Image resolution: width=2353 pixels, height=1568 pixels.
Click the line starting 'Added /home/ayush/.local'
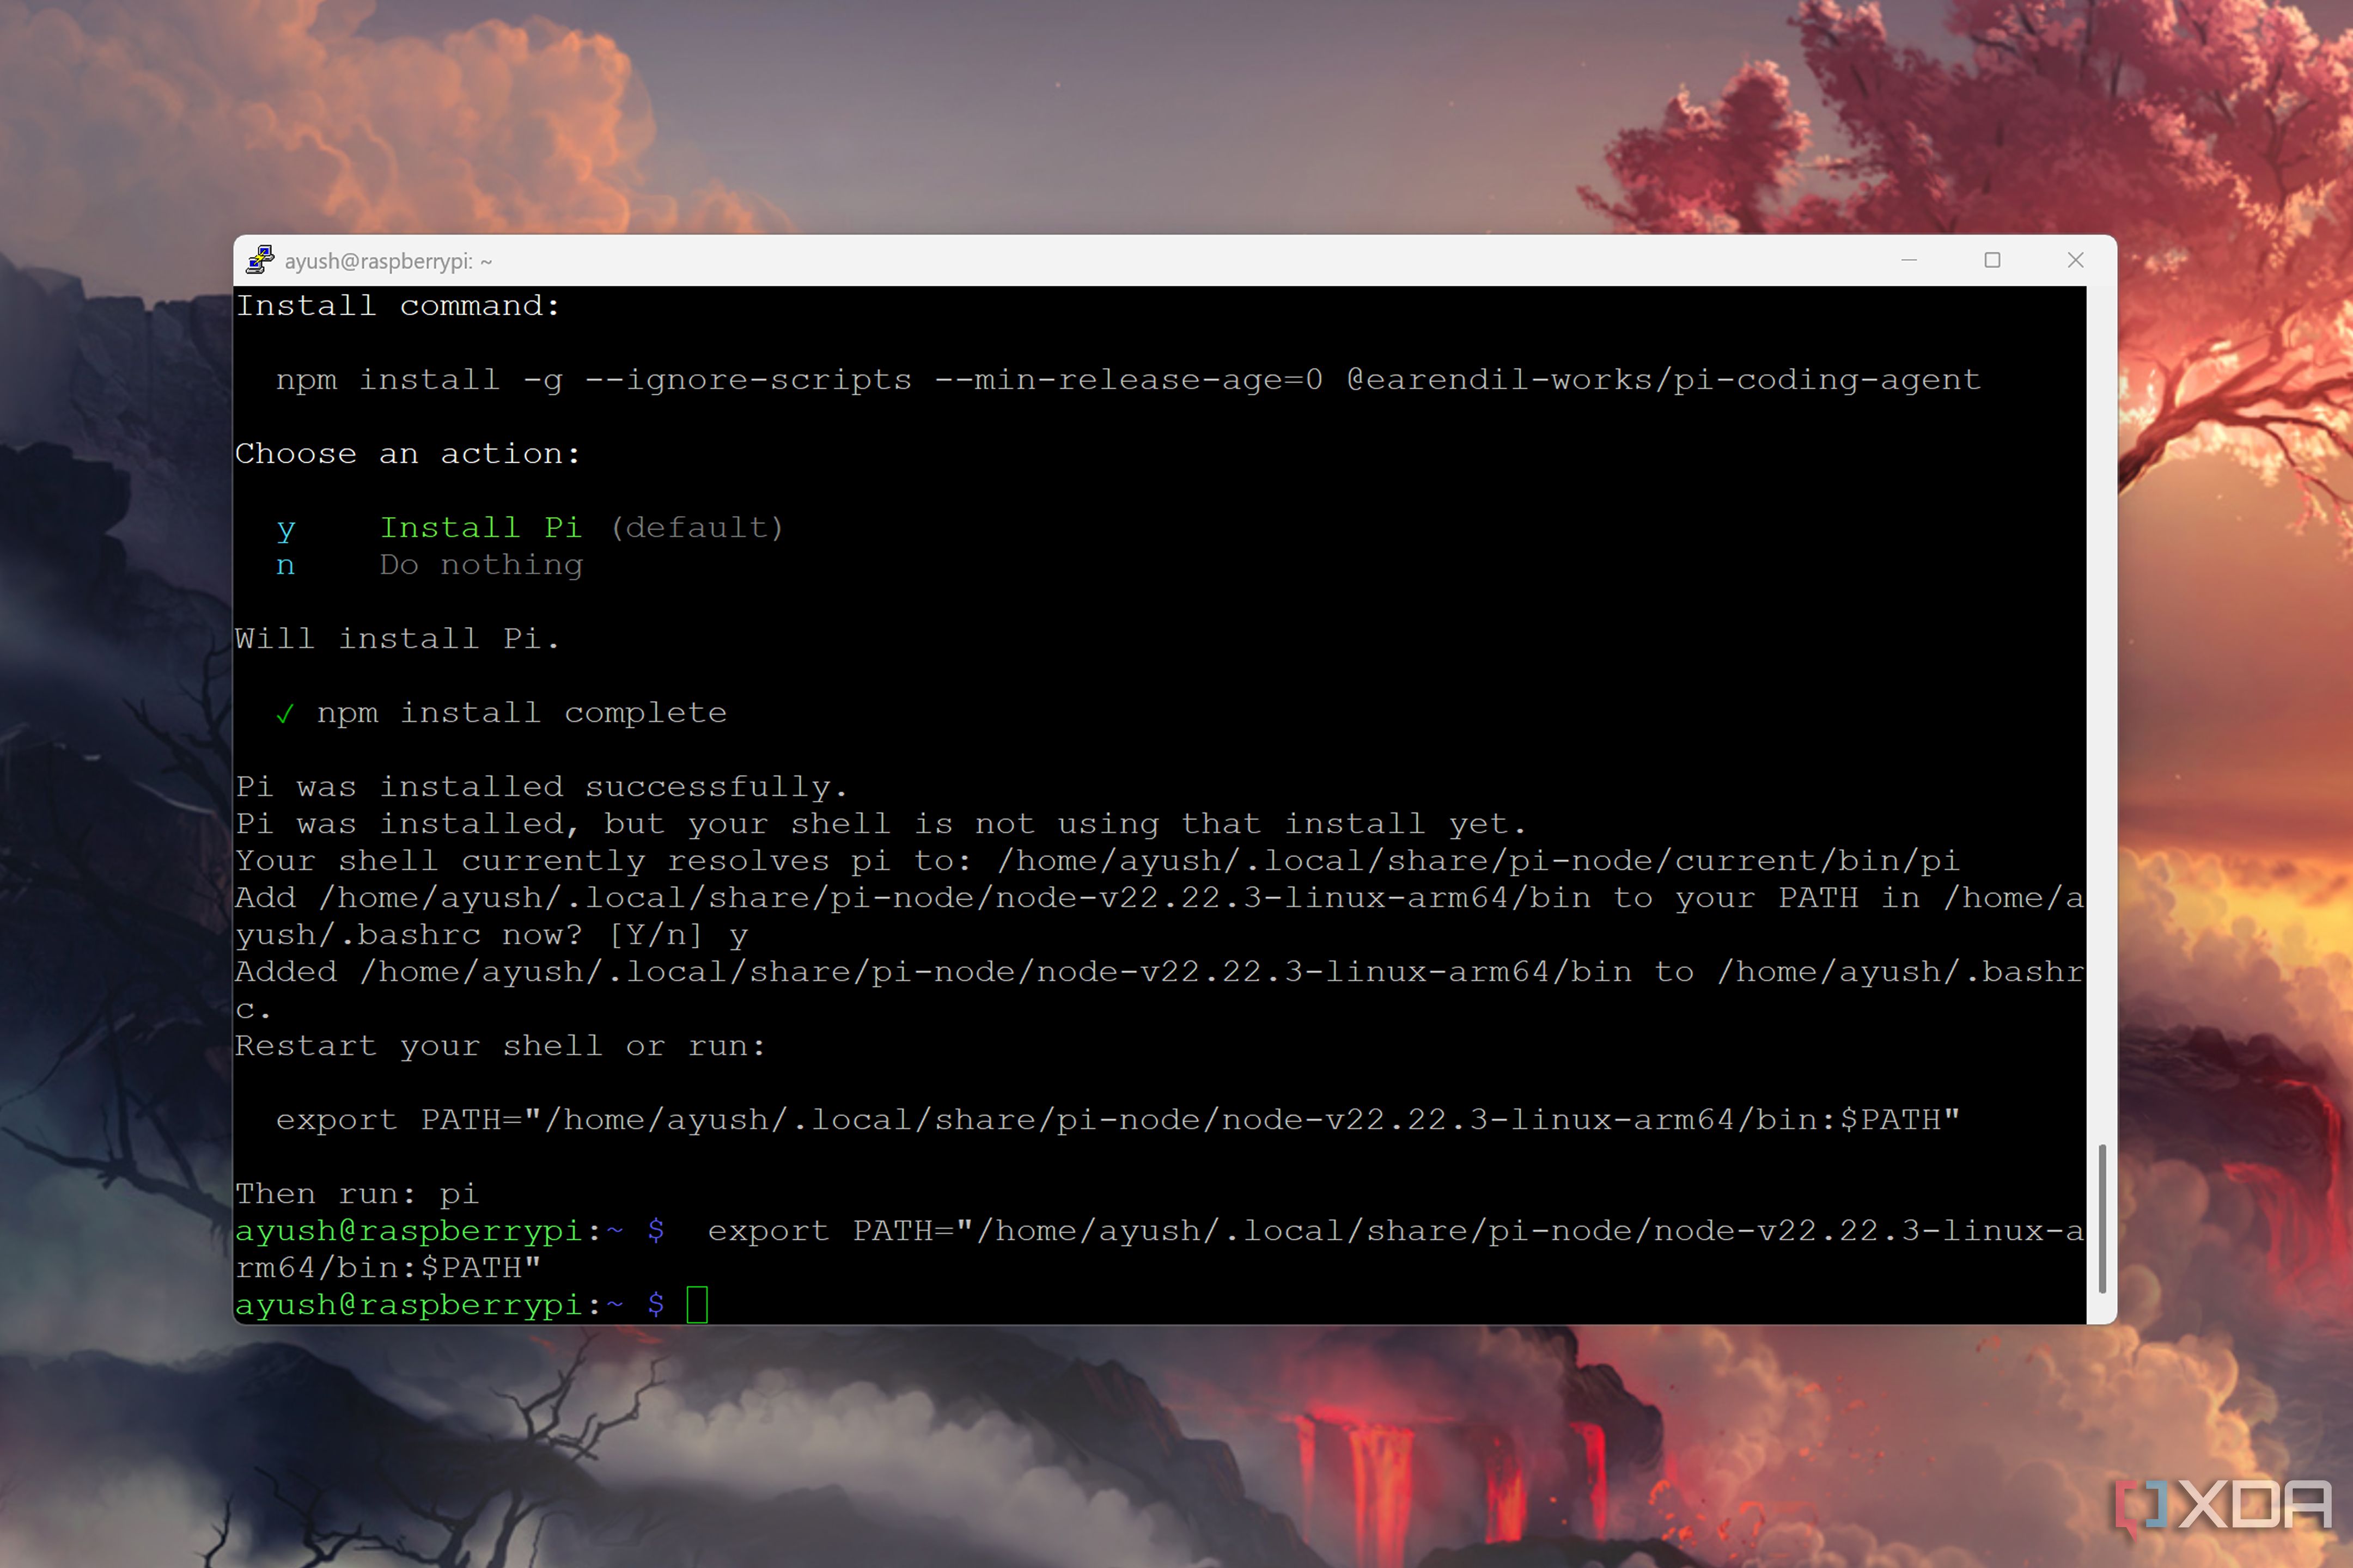1160,972
